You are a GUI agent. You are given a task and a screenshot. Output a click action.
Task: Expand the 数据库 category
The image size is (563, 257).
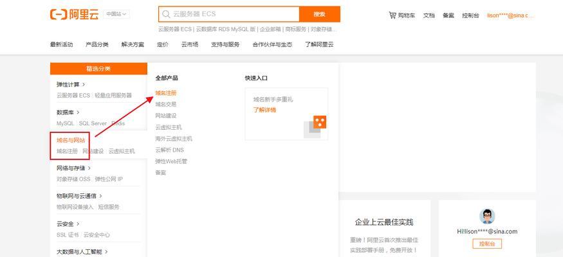click(x=68, y=112)
